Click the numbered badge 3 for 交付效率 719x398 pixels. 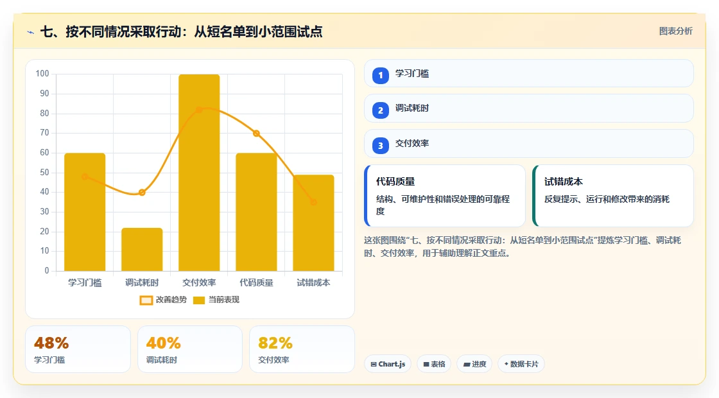click(381, 145)
